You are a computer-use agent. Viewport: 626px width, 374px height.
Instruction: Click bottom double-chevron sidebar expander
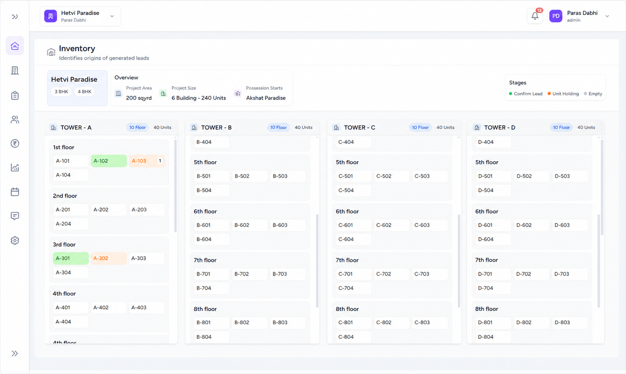(x=15, y=354)
